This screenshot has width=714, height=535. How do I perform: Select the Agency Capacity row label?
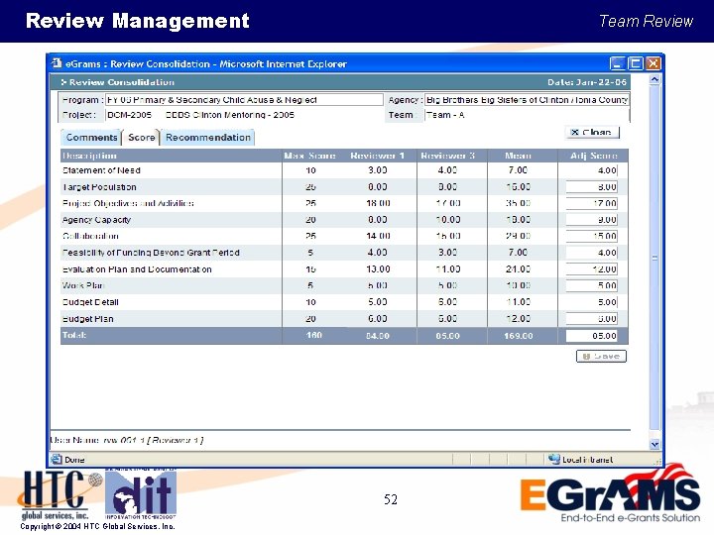96,220
